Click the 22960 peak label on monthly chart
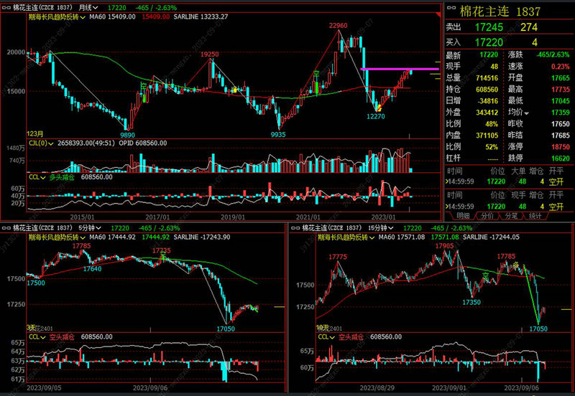This screenshot has height=396, width=575. [x=339, y=26]
